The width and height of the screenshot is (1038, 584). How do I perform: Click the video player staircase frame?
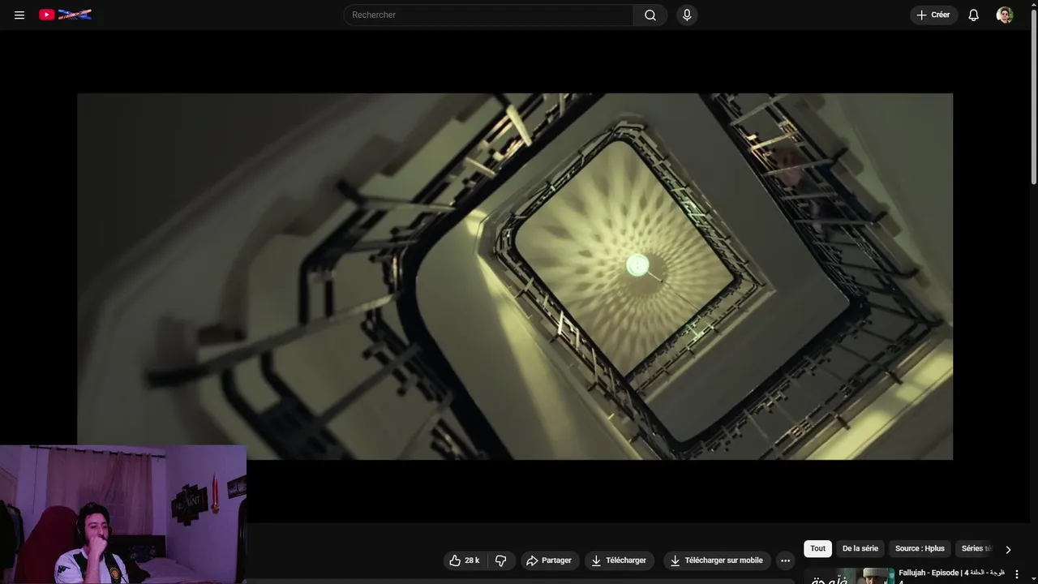coord(515,276)
